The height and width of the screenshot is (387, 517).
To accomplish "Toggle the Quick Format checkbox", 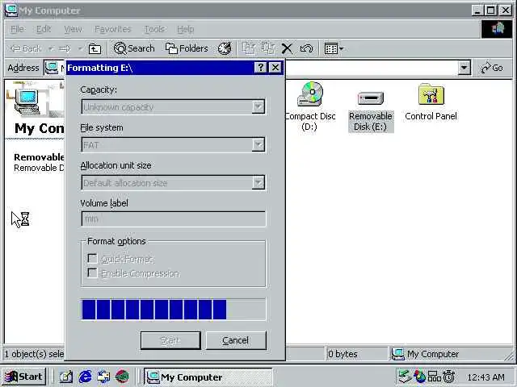I will 93,258.
